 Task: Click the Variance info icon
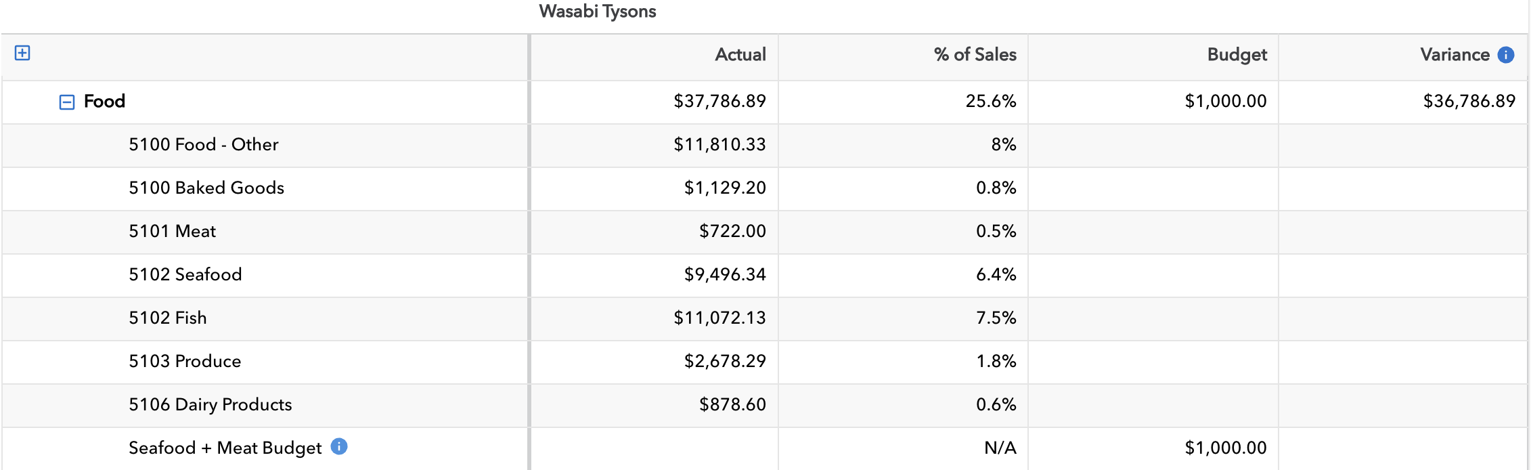click(x=1506, y=55)
